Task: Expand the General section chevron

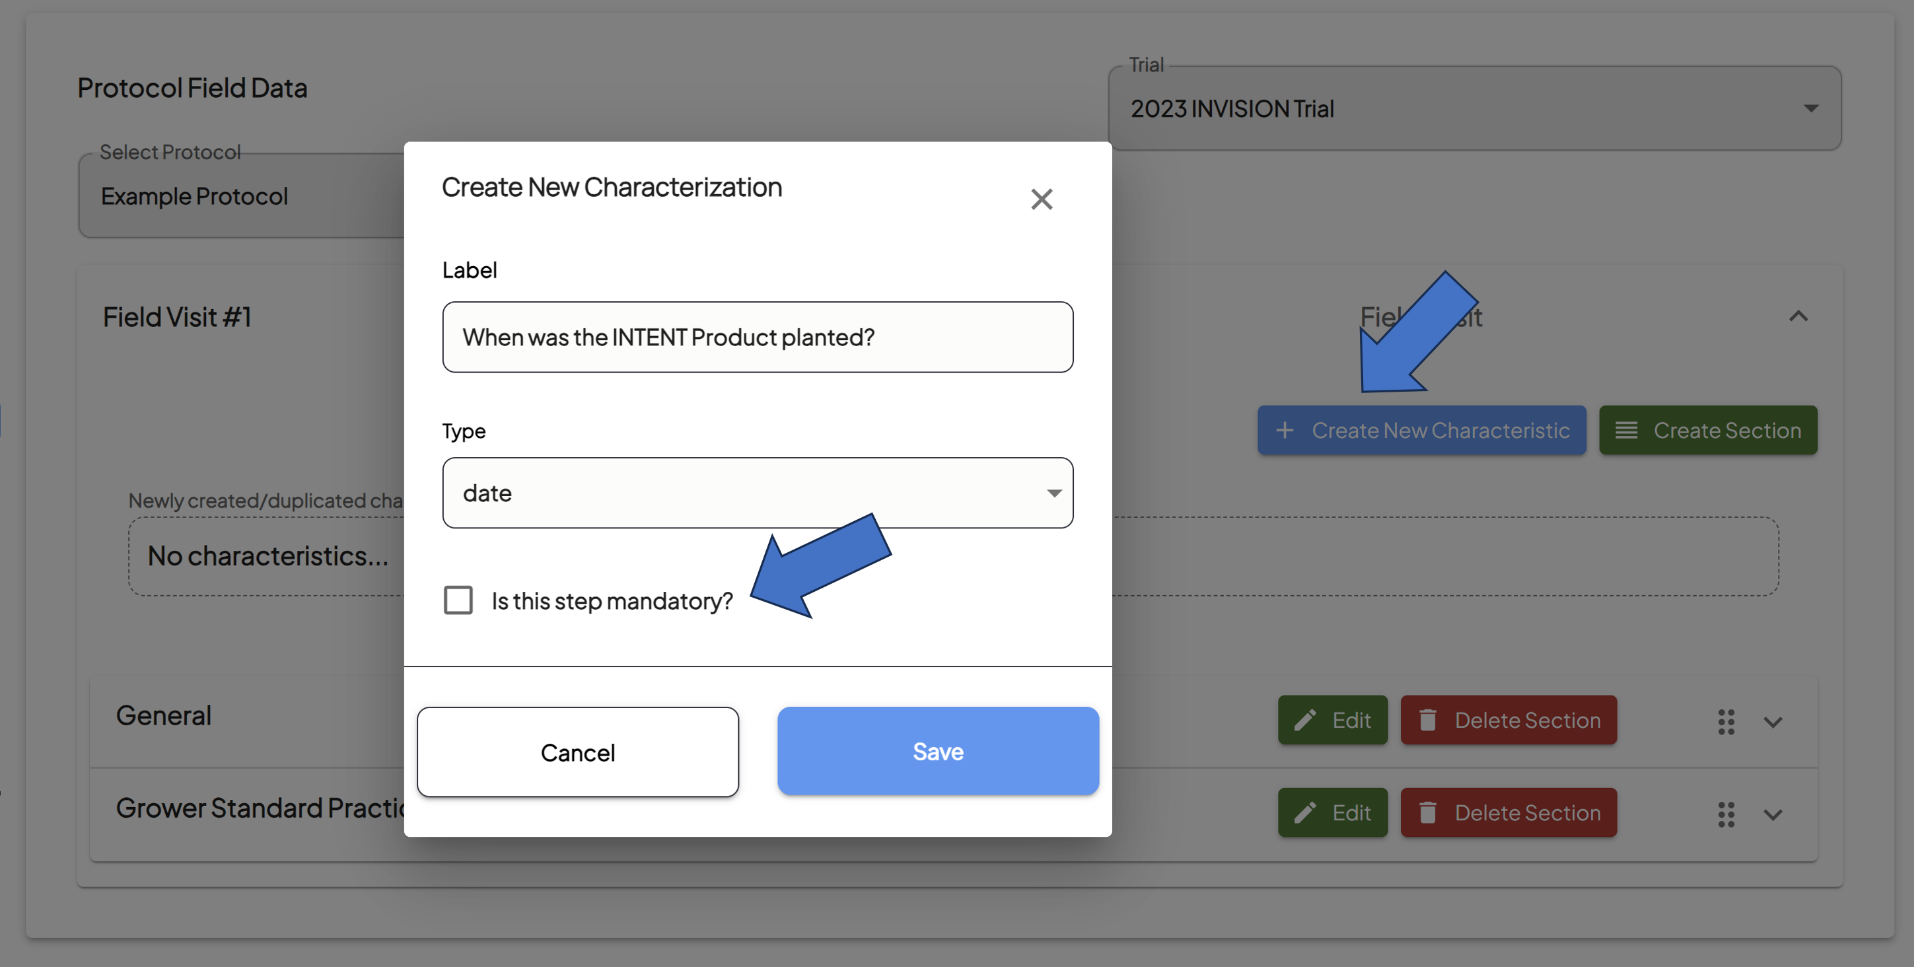Action: (1773, 723)
